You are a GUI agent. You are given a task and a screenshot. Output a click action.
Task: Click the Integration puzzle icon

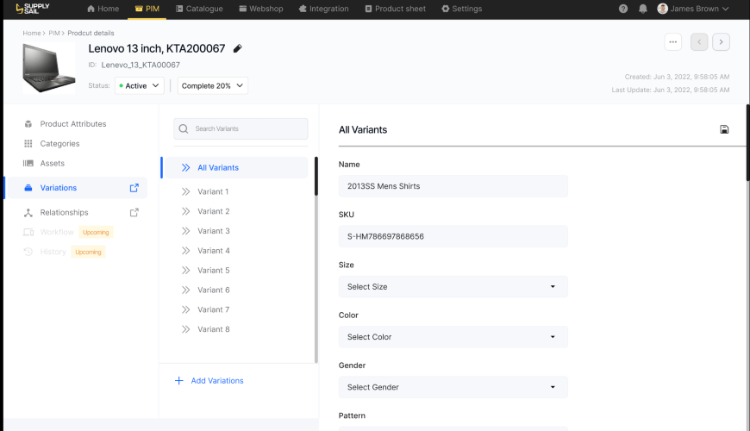click(x=303, y=9)
